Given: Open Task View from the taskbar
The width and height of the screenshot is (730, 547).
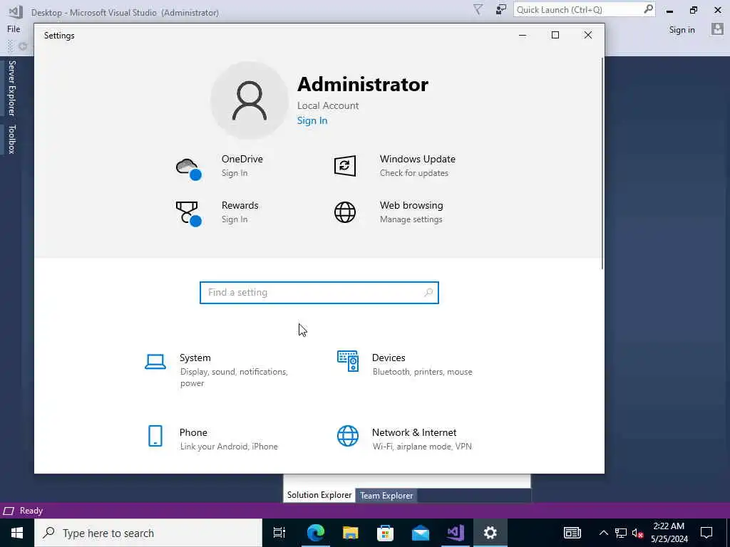Looking at the screenshot, I should (279, 533).
